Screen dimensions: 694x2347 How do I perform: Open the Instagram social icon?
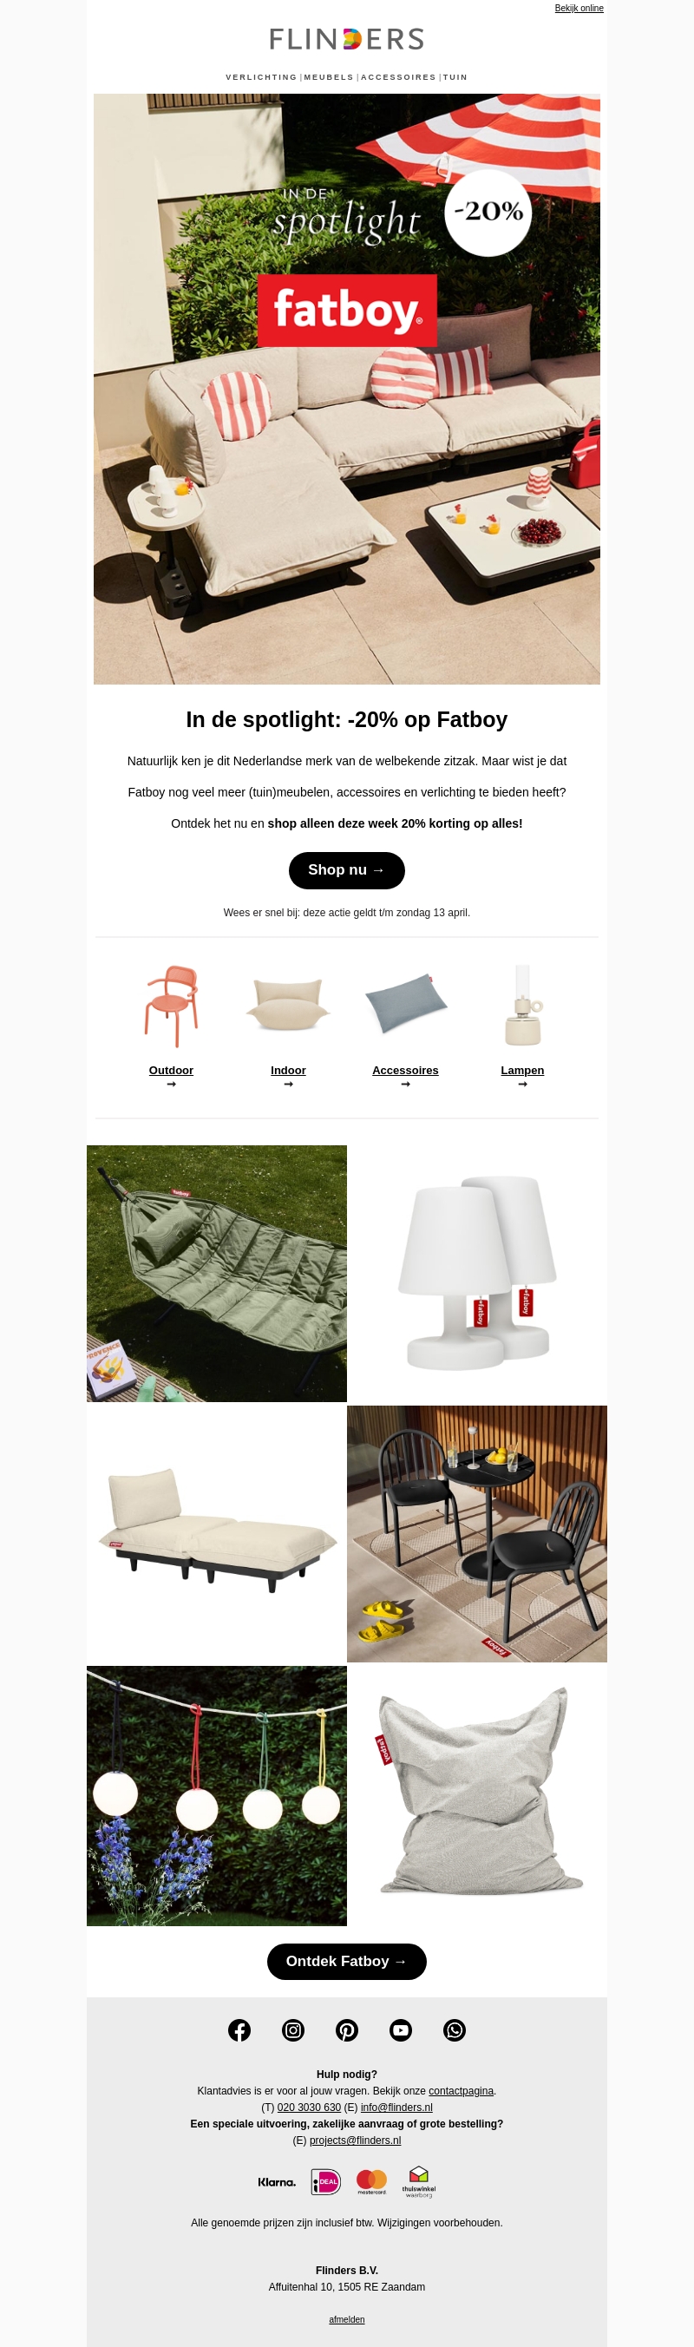tap(293, 2030)
